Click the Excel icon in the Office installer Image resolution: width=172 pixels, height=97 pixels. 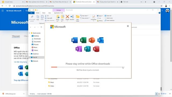pos(83,40)
